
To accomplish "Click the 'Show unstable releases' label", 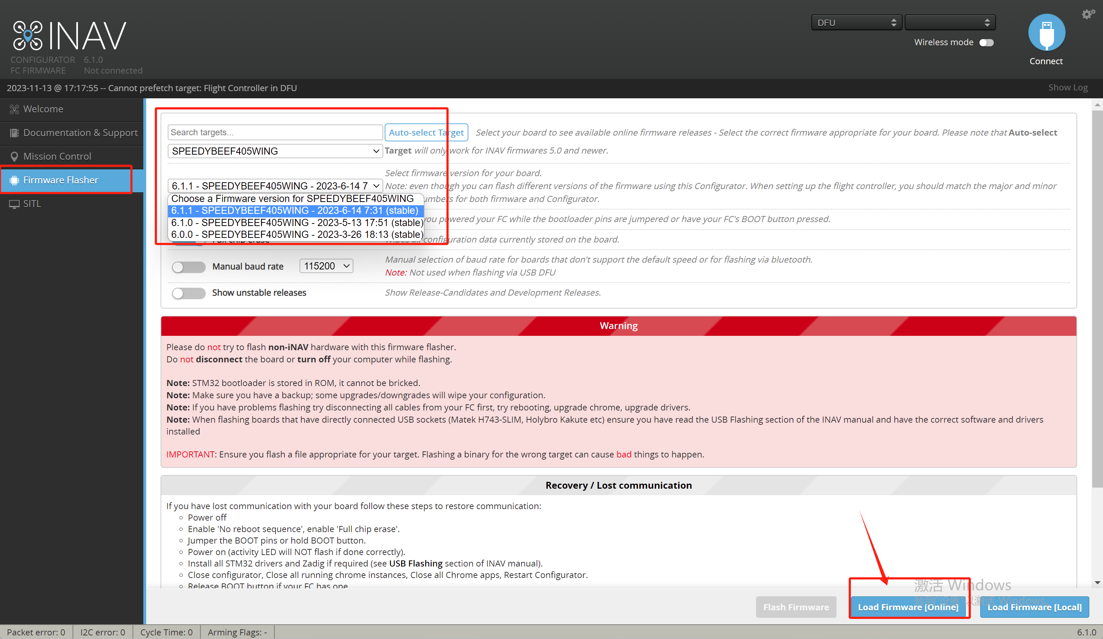I will click(259, 293).
